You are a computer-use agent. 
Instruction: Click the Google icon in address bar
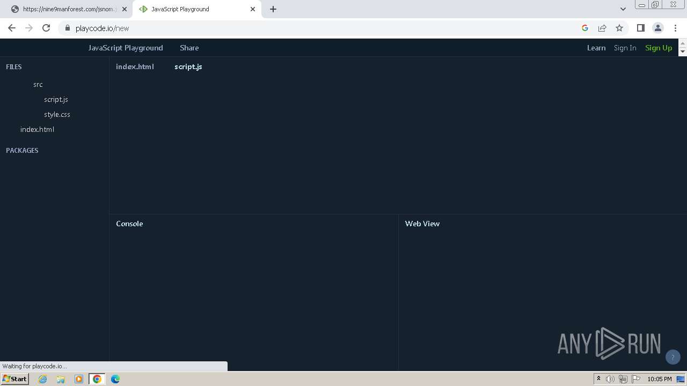[585, 28]
